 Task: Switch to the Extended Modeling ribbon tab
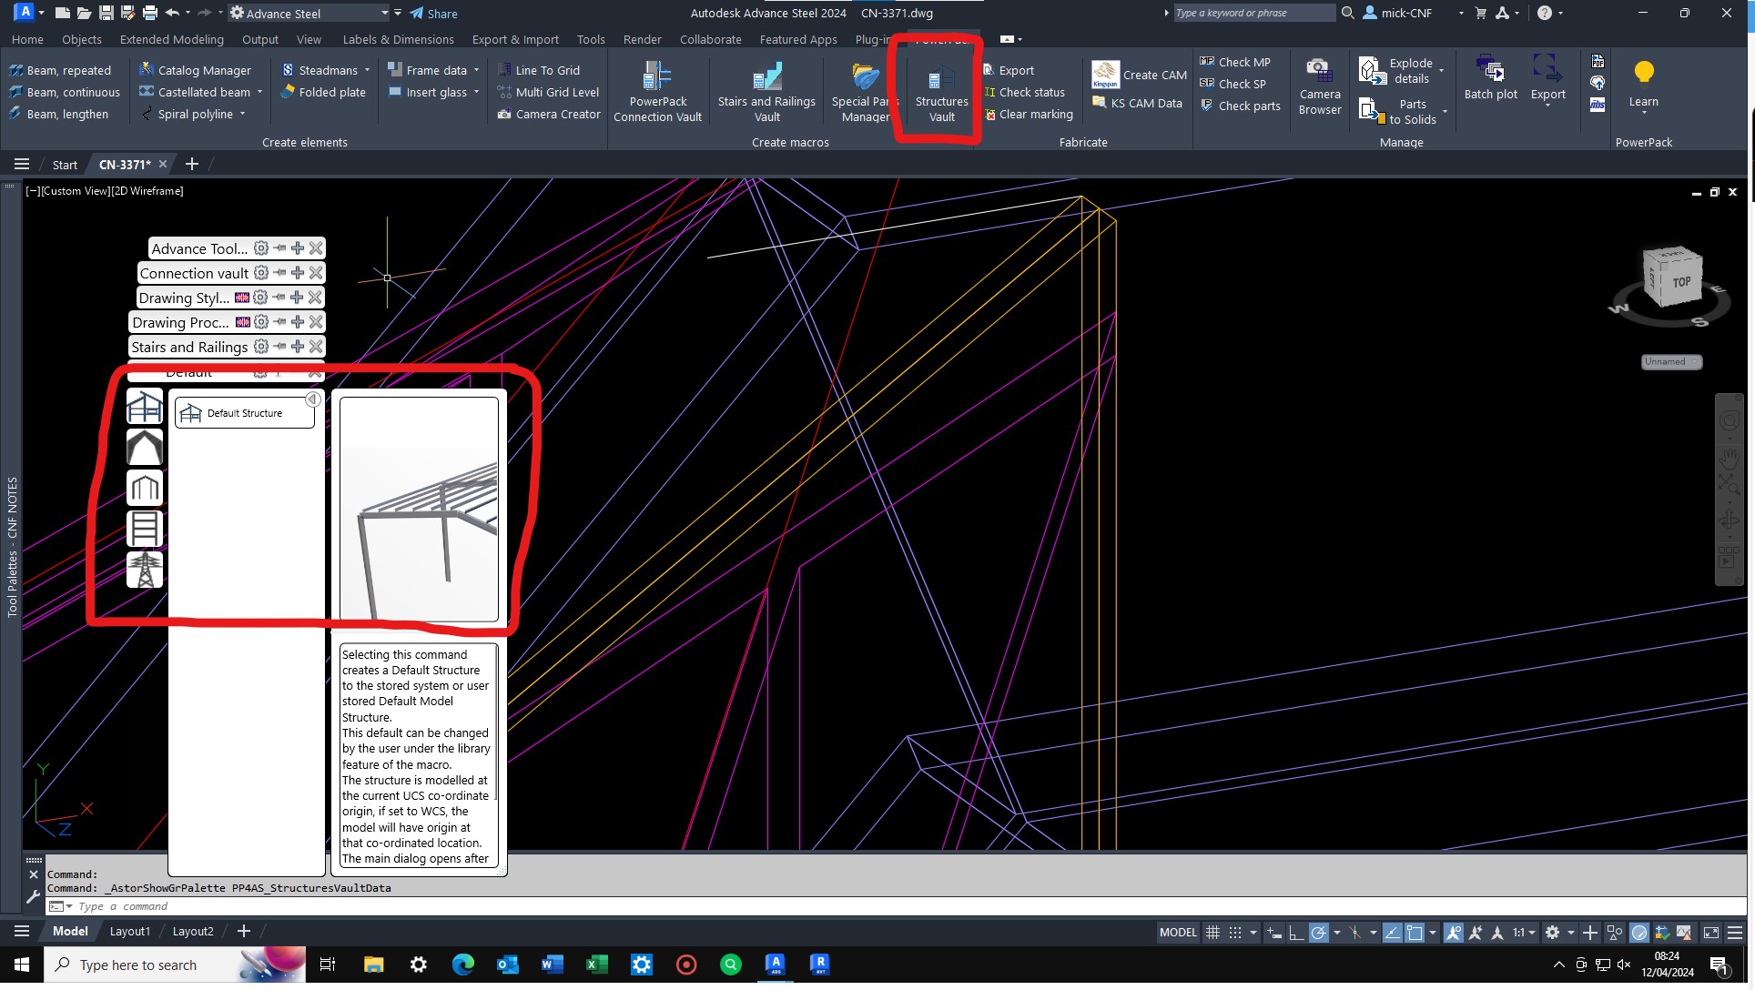point(171,39)
